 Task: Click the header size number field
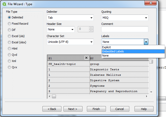point(84,29)
